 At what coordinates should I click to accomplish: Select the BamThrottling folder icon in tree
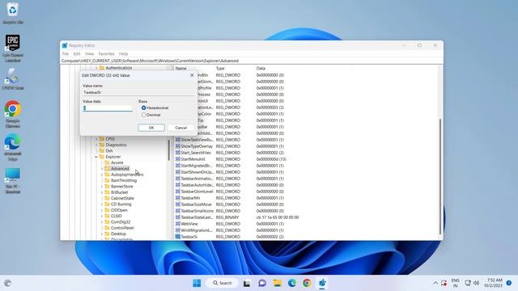coord(107,180)
